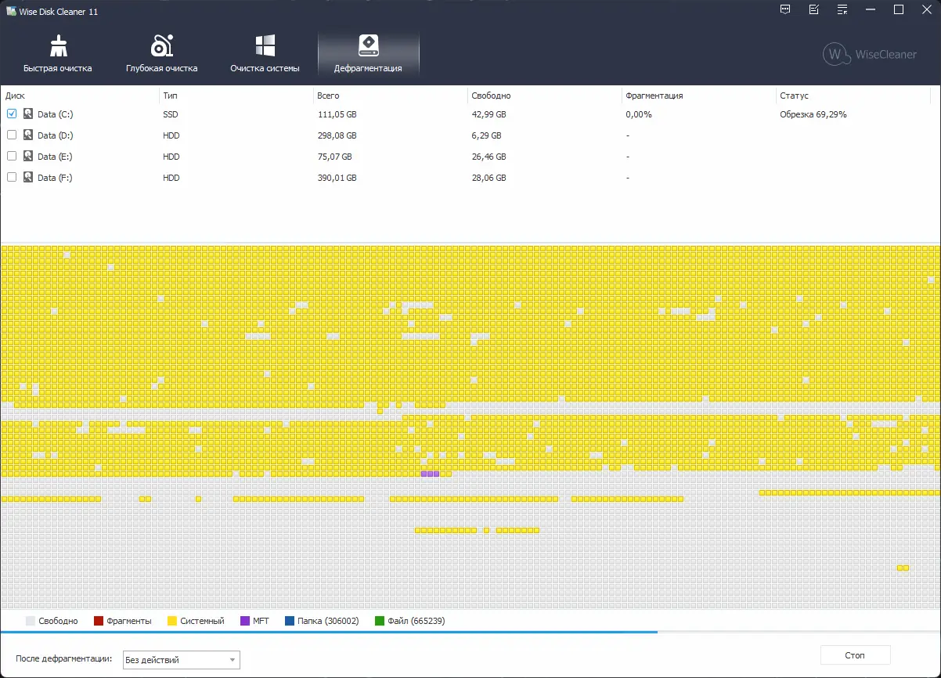Screen dimensions: 941x678
Task: Select the Data (C:) disk name
Action: pyautogui.click(x=56, y=114)
